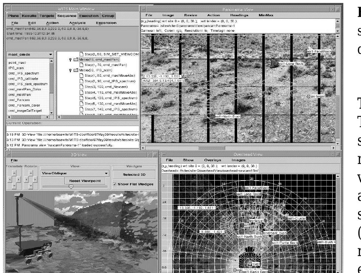This screenshot has height=273, width=361.
Task: Select cmd_Pancam_Color in command list
Action: [24, 105]
